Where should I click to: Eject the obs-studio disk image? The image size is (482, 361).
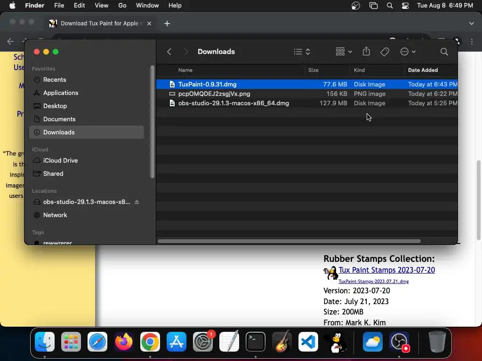pos(137,202)
